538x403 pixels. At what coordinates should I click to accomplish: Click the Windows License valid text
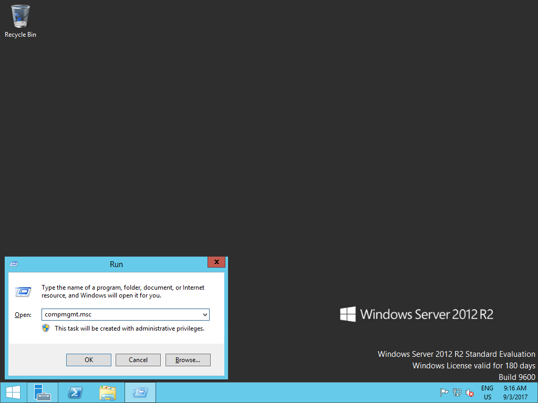473,365
